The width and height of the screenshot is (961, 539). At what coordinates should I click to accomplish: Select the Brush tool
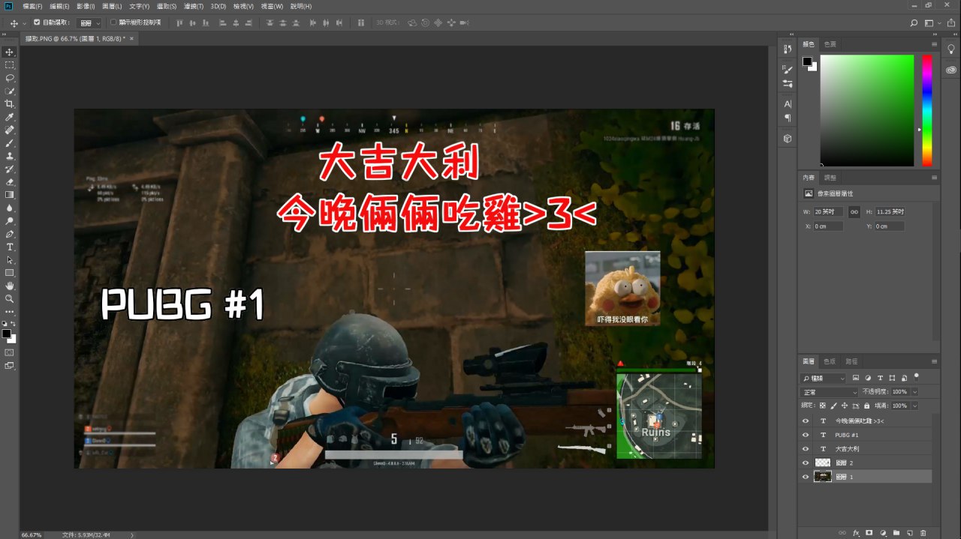tap(10, 143)
